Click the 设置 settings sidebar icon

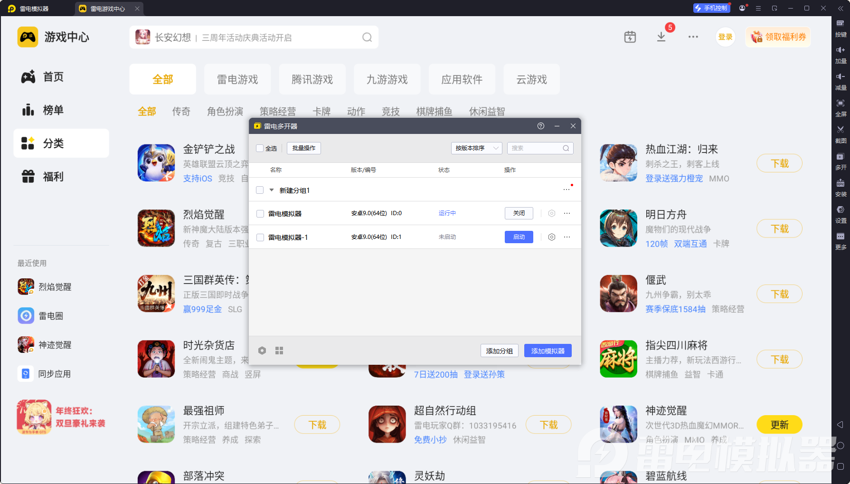click(841, 215)
